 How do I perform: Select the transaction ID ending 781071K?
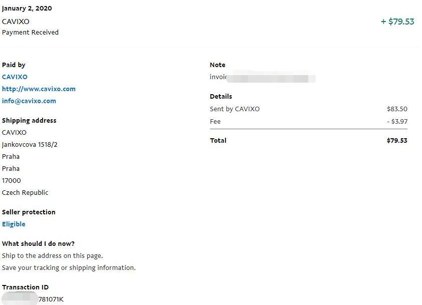pos(33,299)
